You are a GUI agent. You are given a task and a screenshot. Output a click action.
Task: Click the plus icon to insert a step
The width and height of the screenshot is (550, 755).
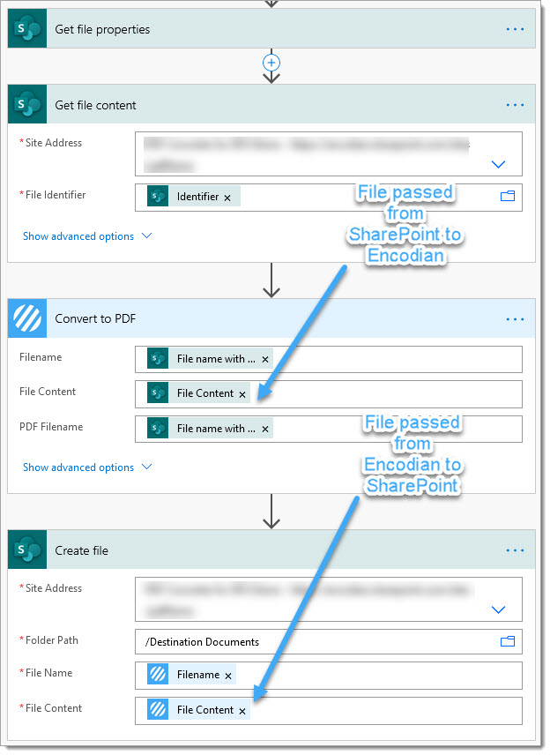coord(271,63)
